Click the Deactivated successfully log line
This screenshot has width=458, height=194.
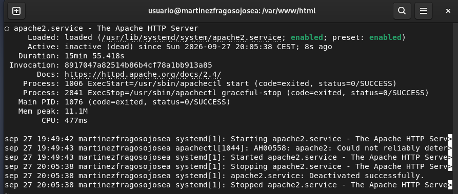(x=214, y=176)
